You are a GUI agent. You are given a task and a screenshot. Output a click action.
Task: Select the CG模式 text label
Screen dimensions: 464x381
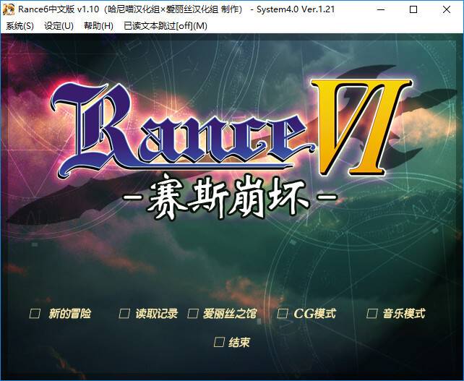click(314, 314)
